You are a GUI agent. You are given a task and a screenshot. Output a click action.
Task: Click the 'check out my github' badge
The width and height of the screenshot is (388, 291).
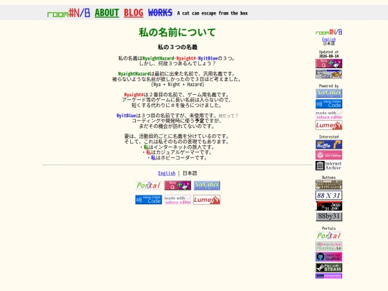pyautogui.click(x=328, y=257)
